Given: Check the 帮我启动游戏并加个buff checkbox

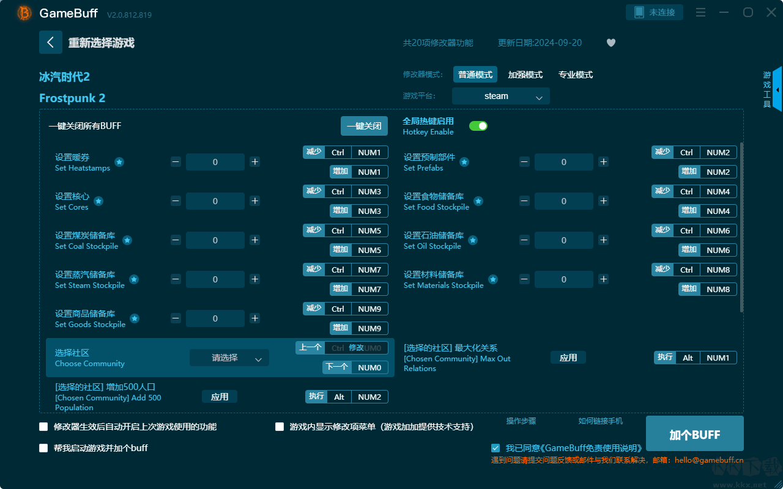Looking at the screenshot, I should click(x=43, y=448).
